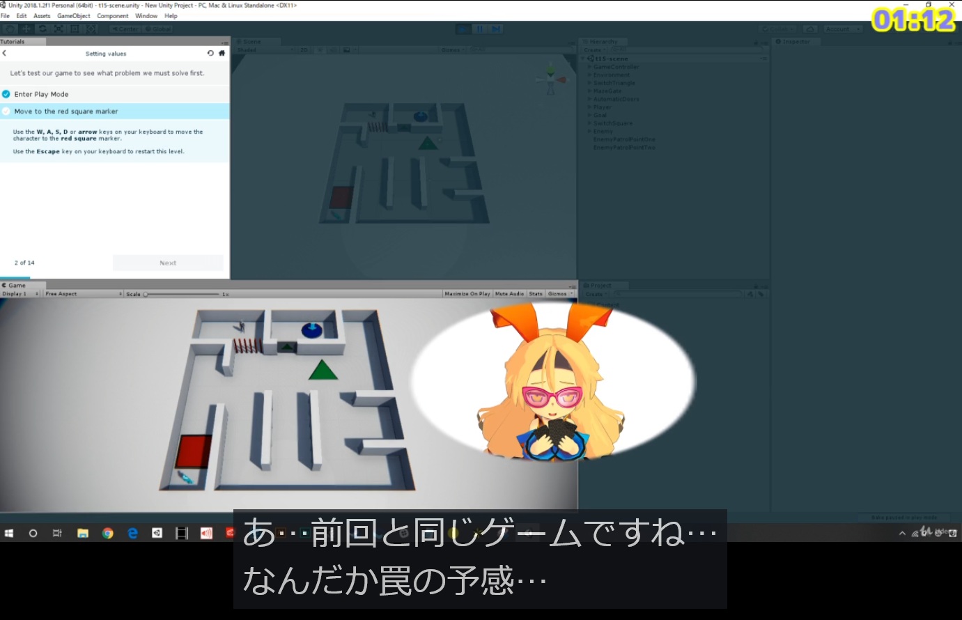The height and width of the screenshot is (620, 962).
Task: Open the Account dropdown
Action: 843,29
